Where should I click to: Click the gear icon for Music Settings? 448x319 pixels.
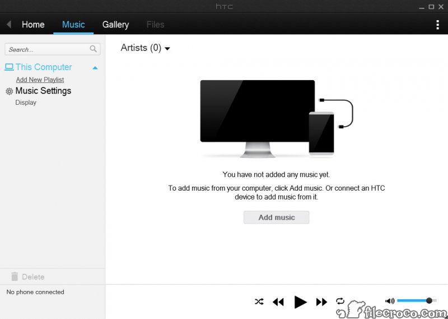10,91
